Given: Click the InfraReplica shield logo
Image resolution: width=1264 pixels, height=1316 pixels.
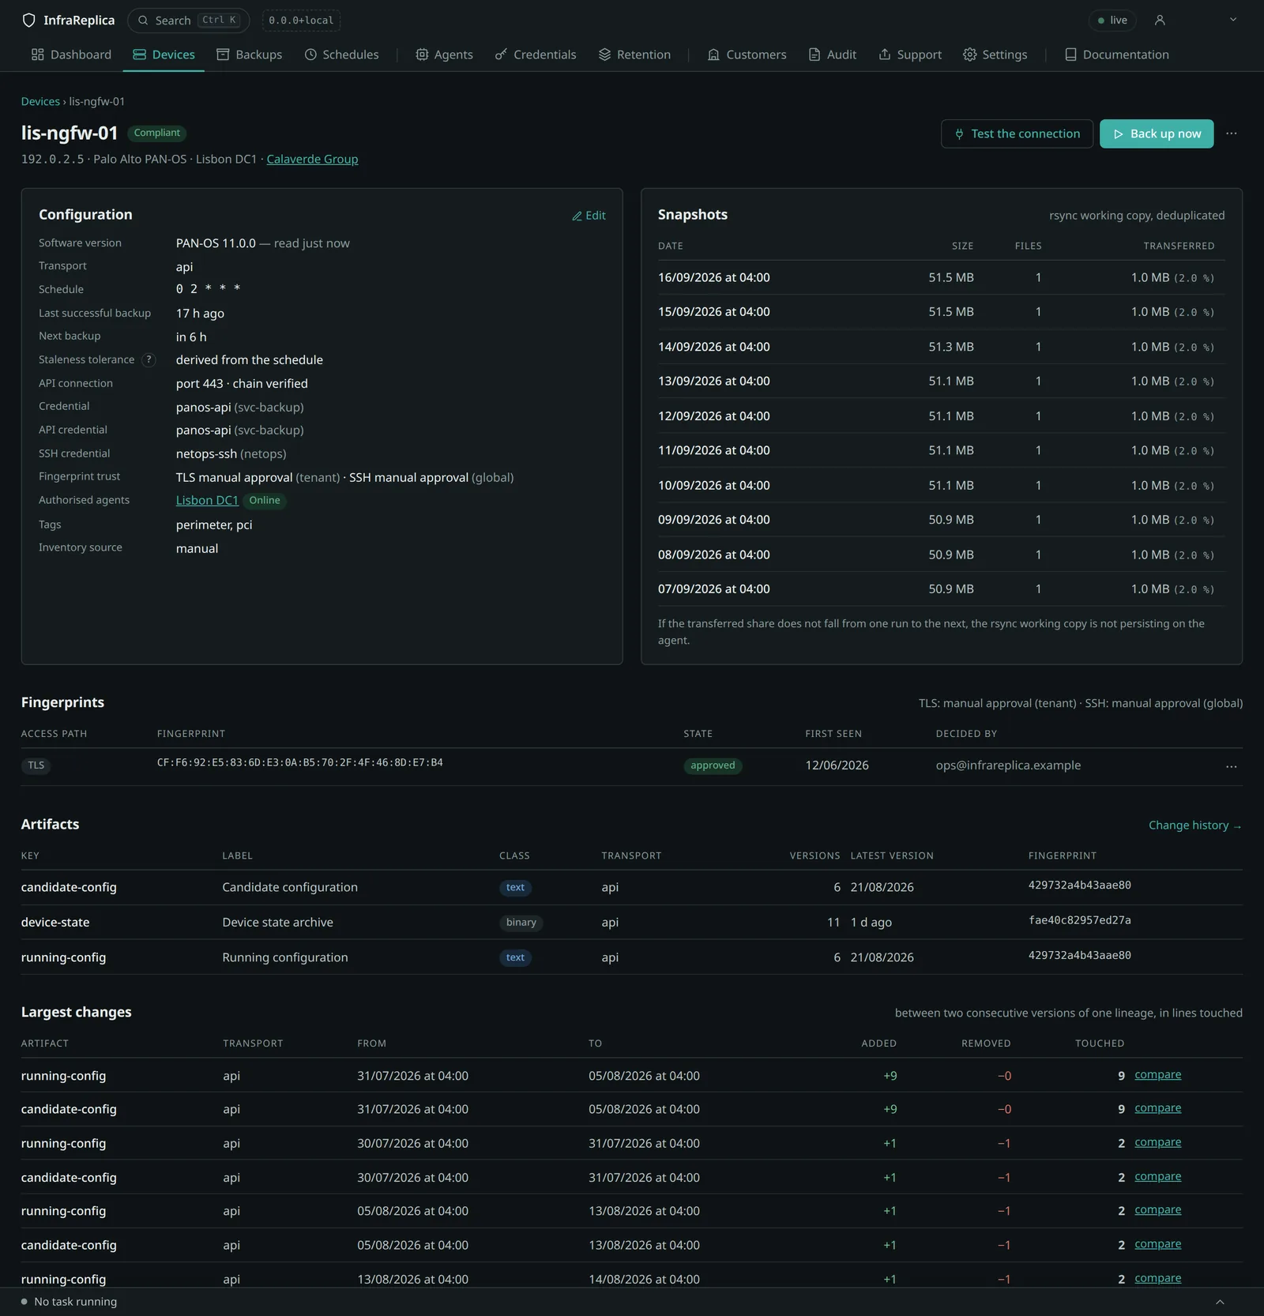Looking at the screenshot, I should tap(28, 20).
